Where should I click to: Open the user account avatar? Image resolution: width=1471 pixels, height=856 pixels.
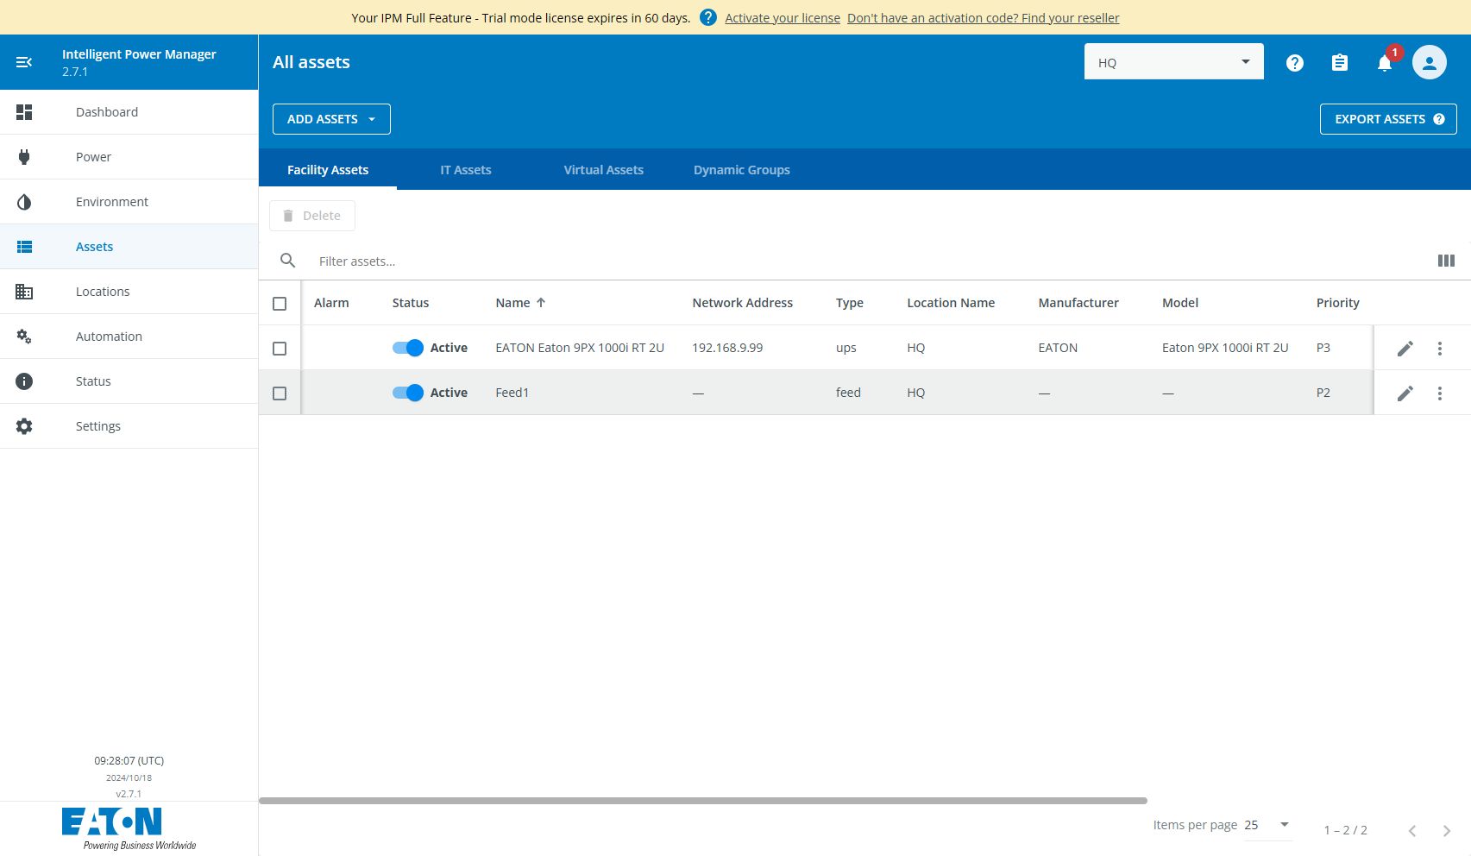pyautogui.click(x=1429, y=63)
